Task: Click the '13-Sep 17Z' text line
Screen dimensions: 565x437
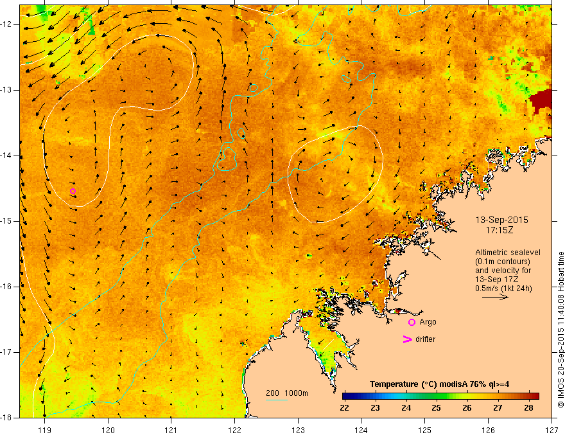Action: (496, 280)
